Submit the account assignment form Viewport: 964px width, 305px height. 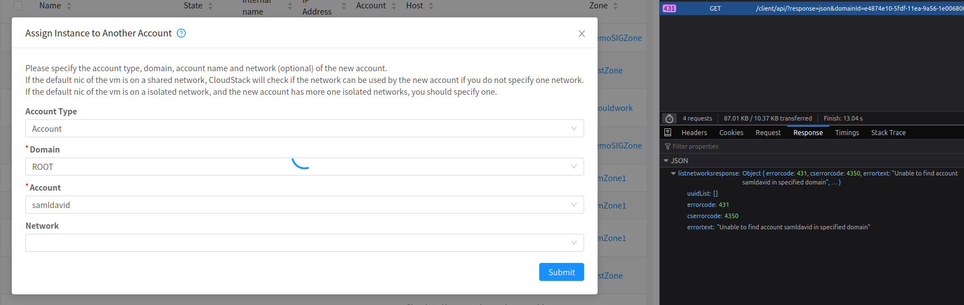(562, 272)
